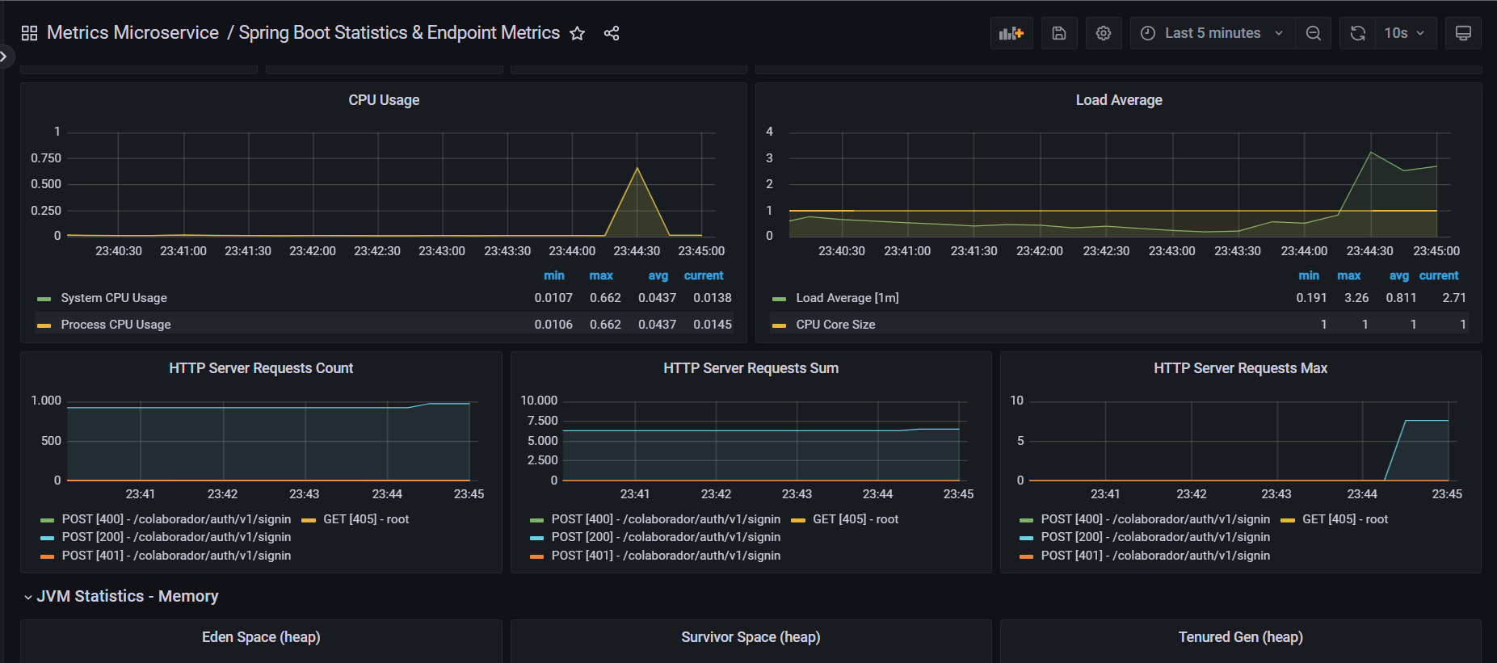Toggle Process CPU Usage series visibility

coord(116,325)
